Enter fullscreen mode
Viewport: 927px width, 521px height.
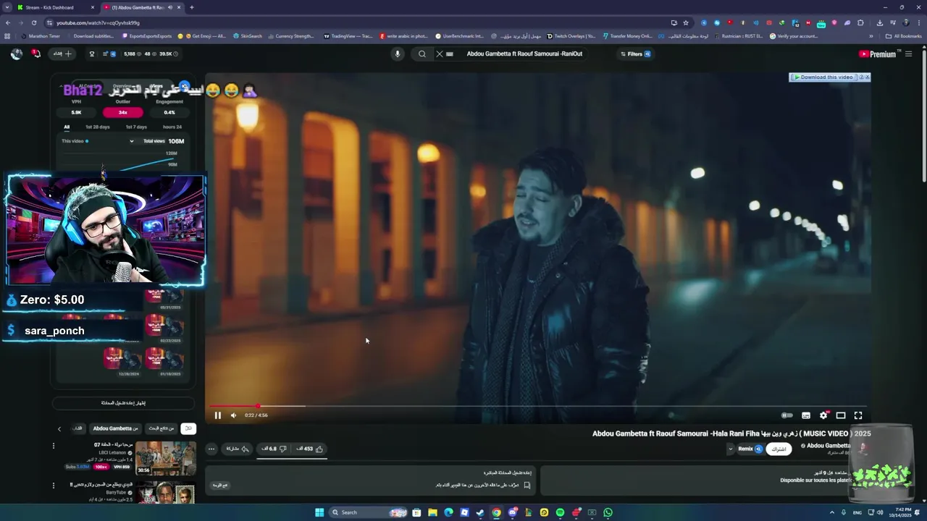pos(858,415)
